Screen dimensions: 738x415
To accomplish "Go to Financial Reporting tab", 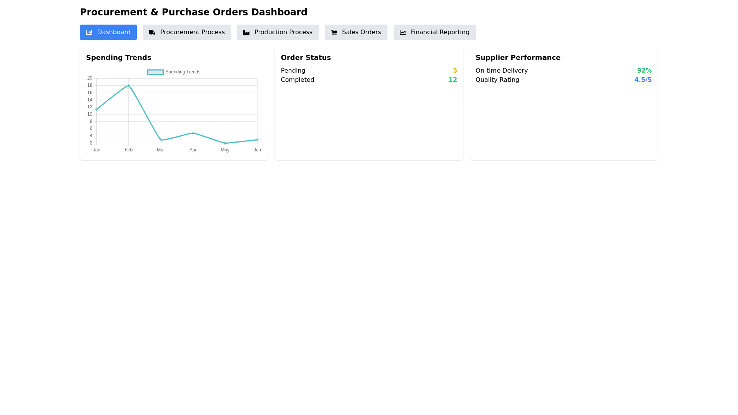I will (x=440, y=32).
